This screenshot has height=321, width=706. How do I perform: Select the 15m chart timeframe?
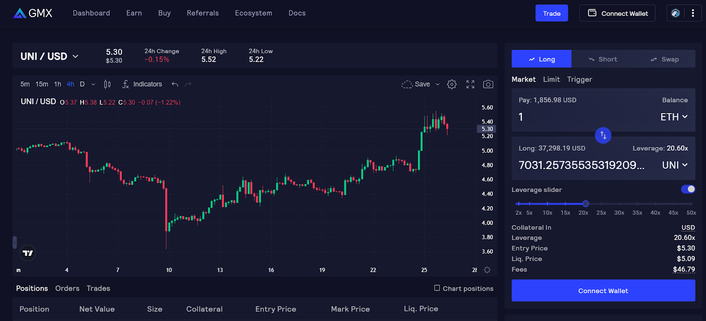[x=42, y=84]
